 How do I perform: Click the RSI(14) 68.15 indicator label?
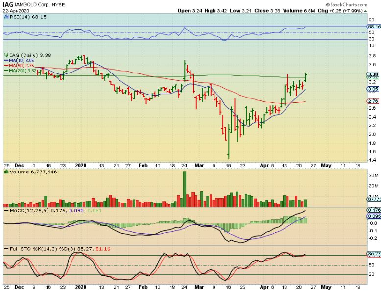pyautogui.click(x=28, y=17)
